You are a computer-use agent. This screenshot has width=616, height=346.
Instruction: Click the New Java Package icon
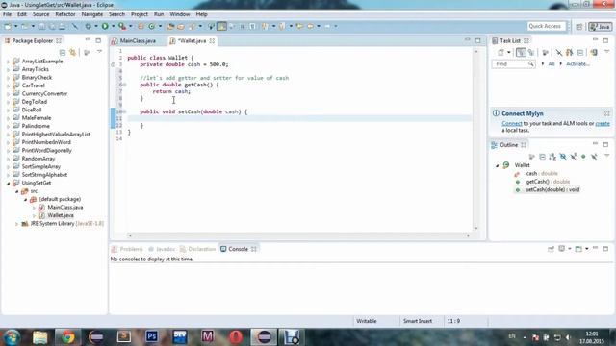pos(141,26)
